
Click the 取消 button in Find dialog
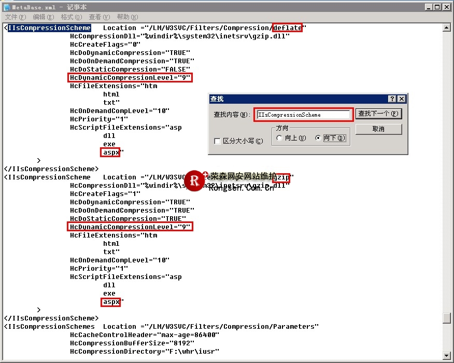click(x=378, y=129)
